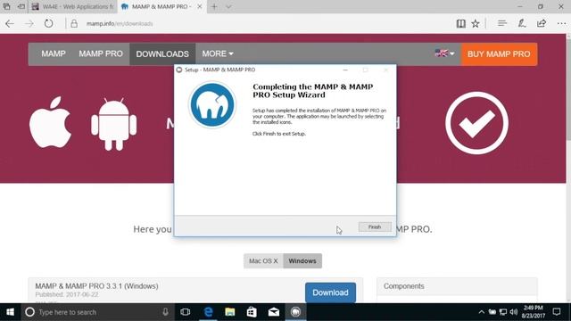Open the web notes pen tool
571x321 pixels.
pyautogui.click(x=522, y=24)
